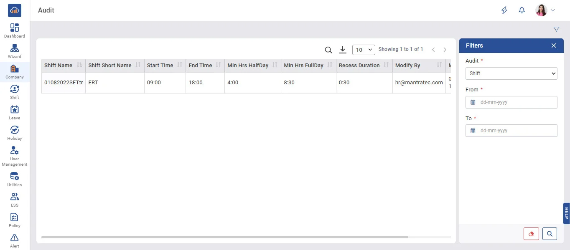Go to Dashboard in sidebar
Image resolution: width=570 pixels, height=250 pixels.
pos(15,31)
